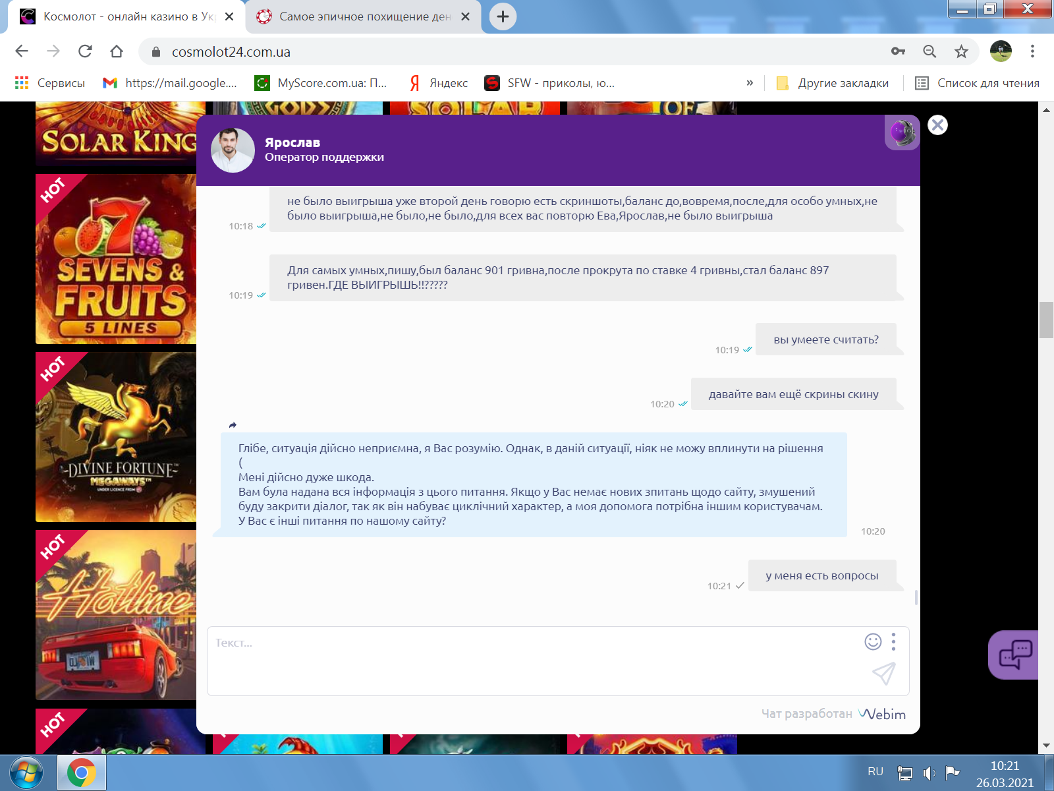Viewport: 1054px width, 791px height.
Task: Click the Chrome taskbar icon
Action: (x=82, y=773)
